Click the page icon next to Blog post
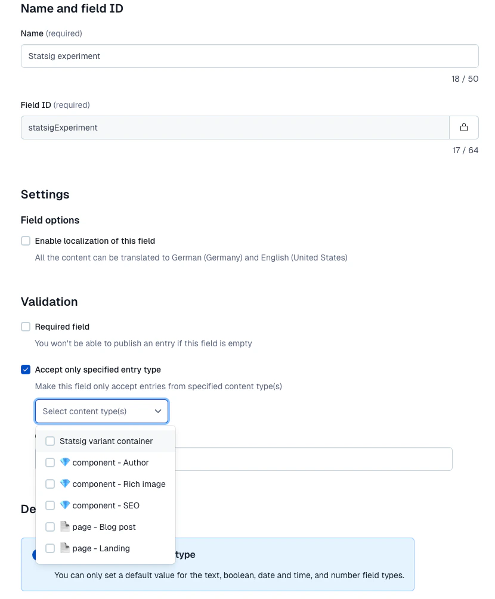Screen dimensions: 495x599 click(65, 527)
